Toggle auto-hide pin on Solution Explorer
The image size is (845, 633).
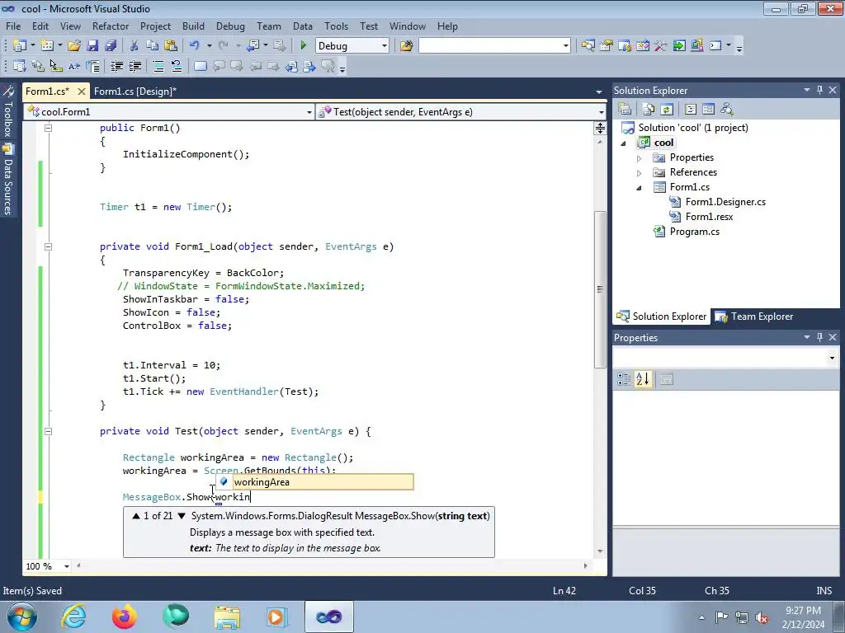click(819, 90)
